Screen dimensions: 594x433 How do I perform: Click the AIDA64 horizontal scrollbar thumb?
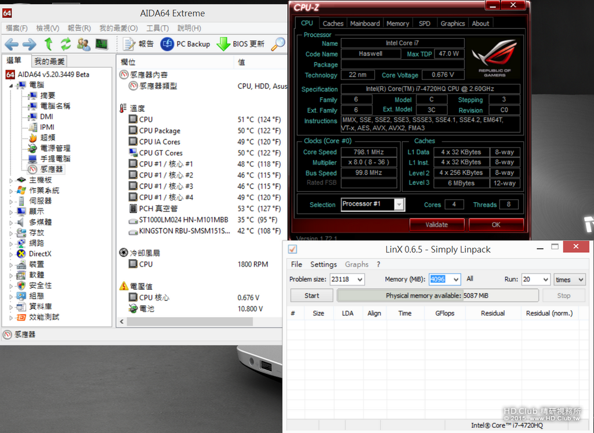(190, 322)
